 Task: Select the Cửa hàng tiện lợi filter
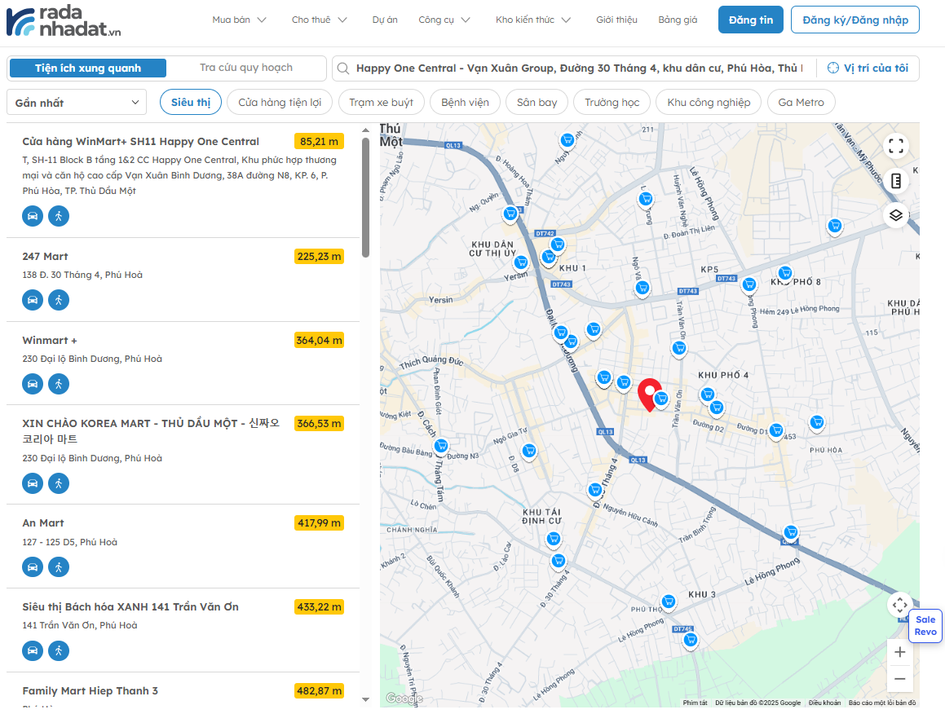coord(280,103)
